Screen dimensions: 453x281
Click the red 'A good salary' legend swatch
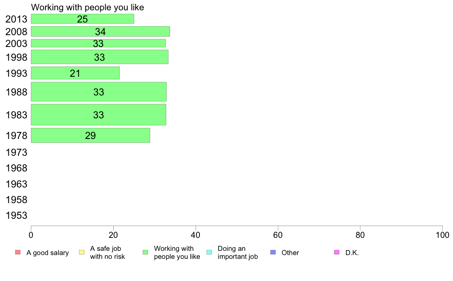pos(18,252)
